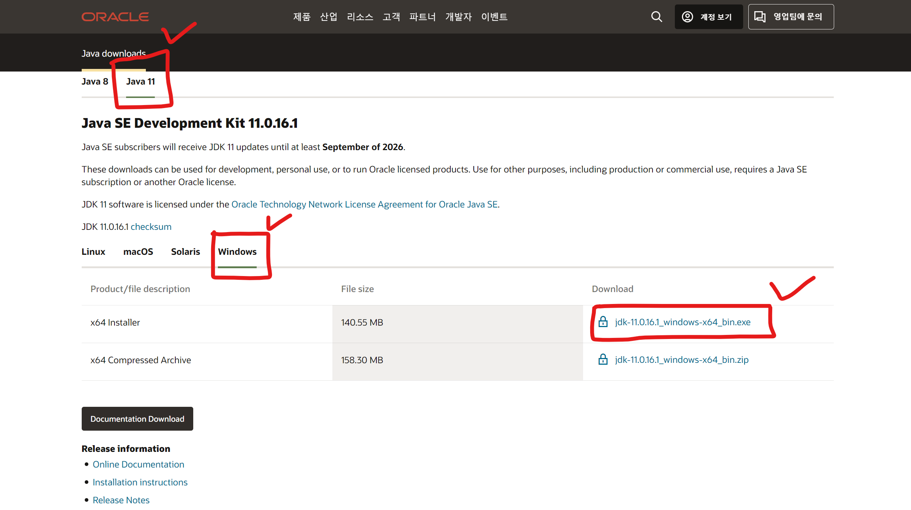Click lock icon beside windows-x64_bin.zip
Image resolution: width=911 pixels, height=510 pixels.
(x=603, y=359)
